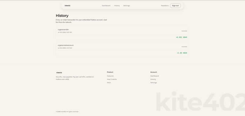Viewport: 245px width, 116px height.
Task: Open the footer History link
Action: pyautogui.click(x=153, y=79)
